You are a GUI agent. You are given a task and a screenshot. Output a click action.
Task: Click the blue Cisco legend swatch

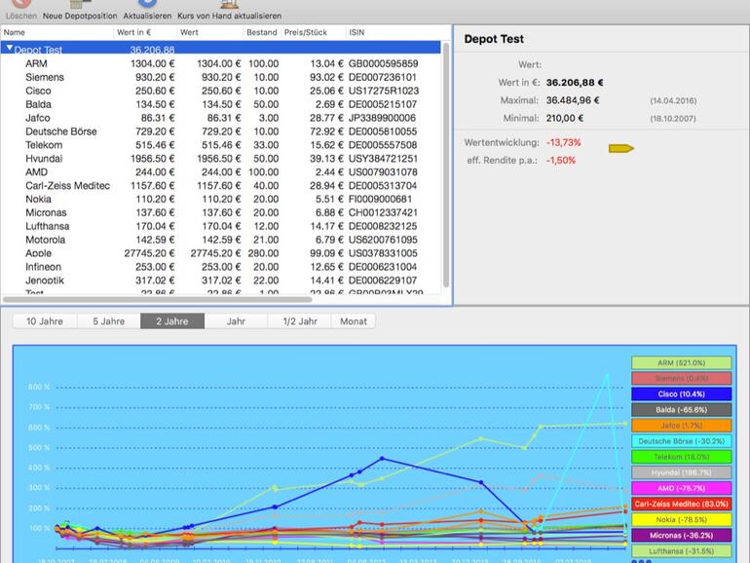680,394
